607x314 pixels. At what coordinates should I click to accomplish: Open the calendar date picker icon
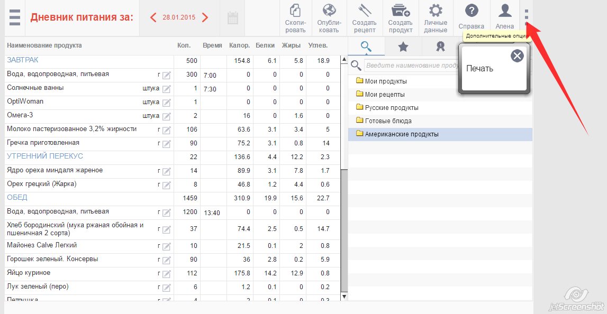tap(232, 18)
